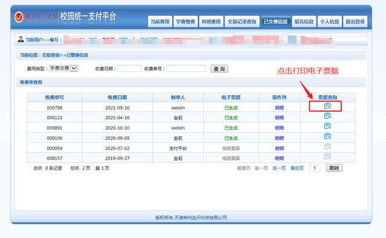Click 支付平台 in 制单人 column

tap(178, 148)
